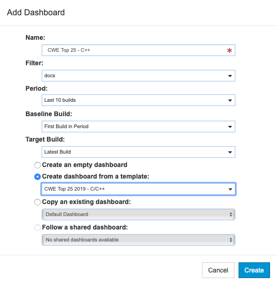Click the Default Dashboard selector
Screen dimensions: 277x285
(x=138, y=215)
